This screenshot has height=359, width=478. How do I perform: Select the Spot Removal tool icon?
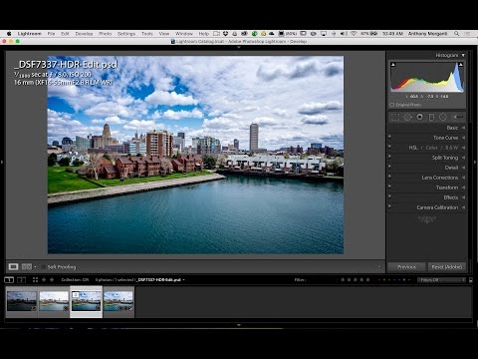point(407,117)
